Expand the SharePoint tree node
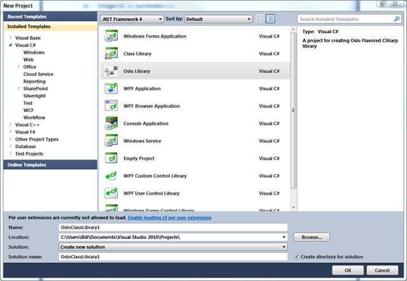Screen dimensions: 407x281 click(x=19, y=88)
